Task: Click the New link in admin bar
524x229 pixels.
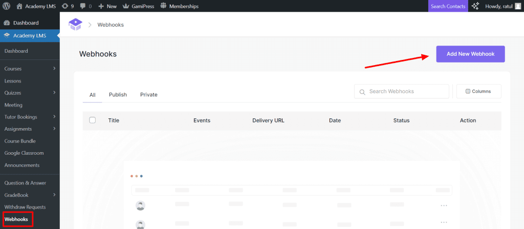Action: tap(112, 6)
